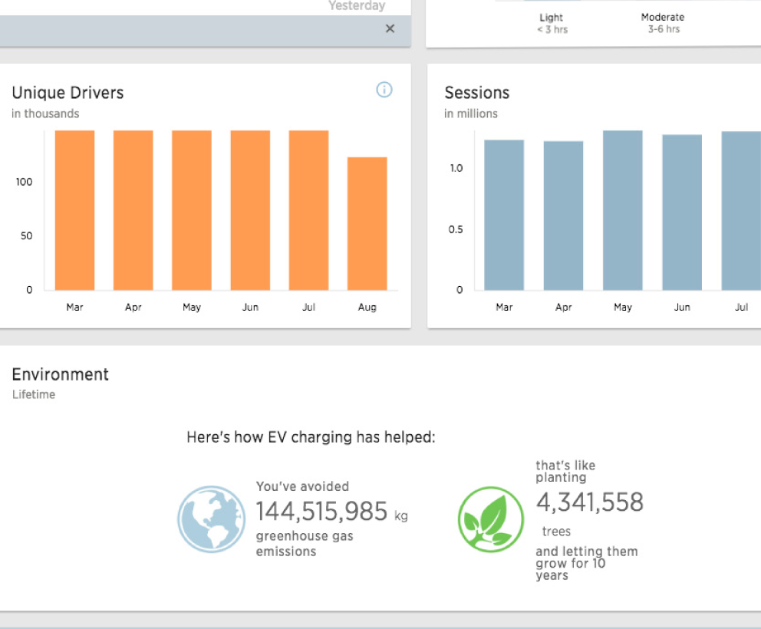Select the Mar bar in Unique Drivers
The width and height of the screenshot is (761, 629).
tap(74, 211)
